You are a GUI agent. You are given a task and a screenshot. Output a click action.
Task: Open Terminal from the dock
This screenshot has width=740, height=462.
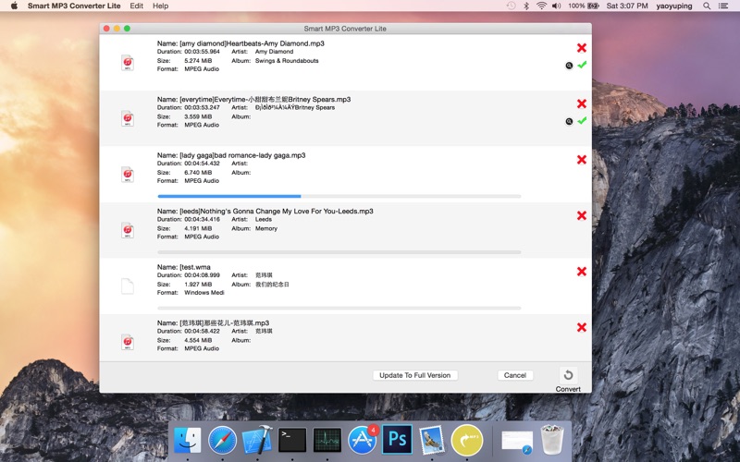[x=292, y=441]
